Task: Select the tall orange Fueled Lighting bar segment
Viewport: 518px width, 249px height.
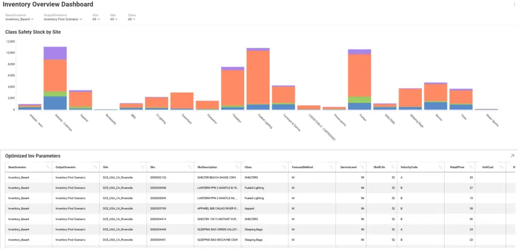Action: pyautogui.click(x=258, y=77)
